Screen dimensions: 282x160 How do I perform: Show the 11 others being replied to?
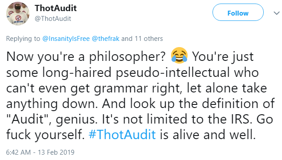pyautogui.click(x=142, y=39)
